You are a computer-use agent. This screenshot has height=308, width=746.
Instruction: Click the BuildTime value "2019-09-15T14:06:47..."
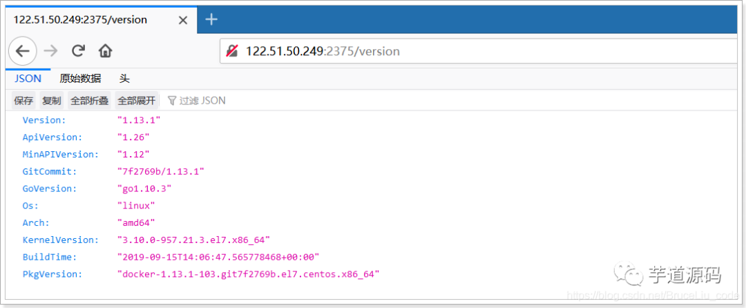point(218,257)
